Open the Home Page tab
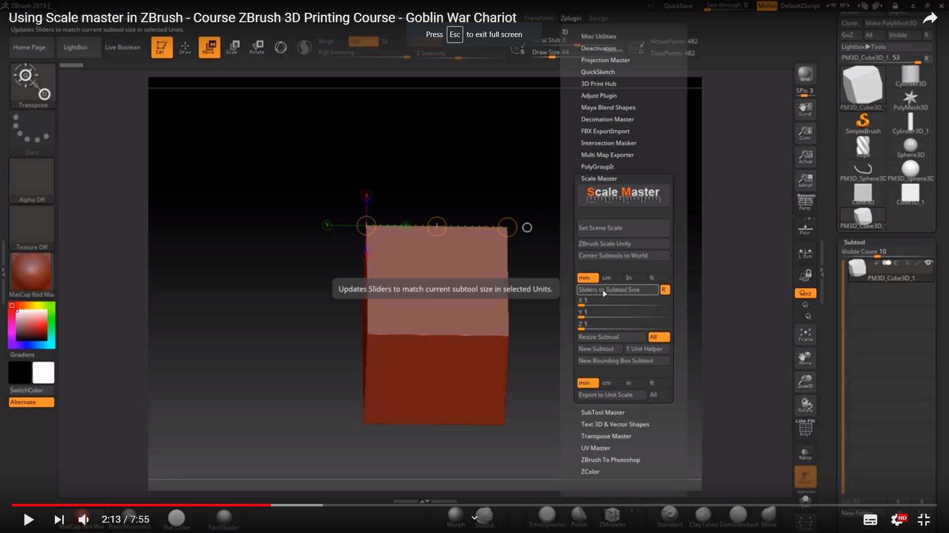Screen dimensions: 949x533 (29, 47)
